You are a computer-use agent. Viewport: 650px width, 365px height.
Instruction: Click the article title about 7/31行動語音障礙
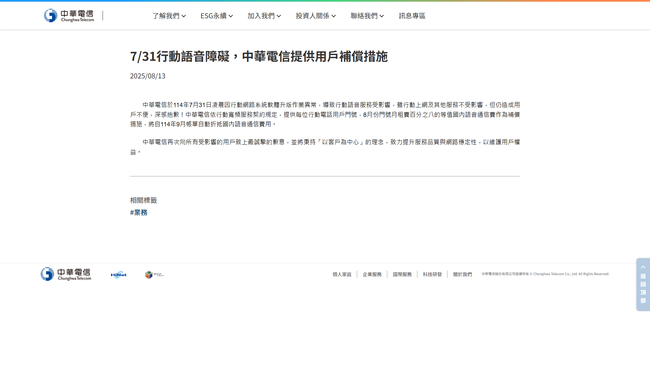(x=259, y=56)
